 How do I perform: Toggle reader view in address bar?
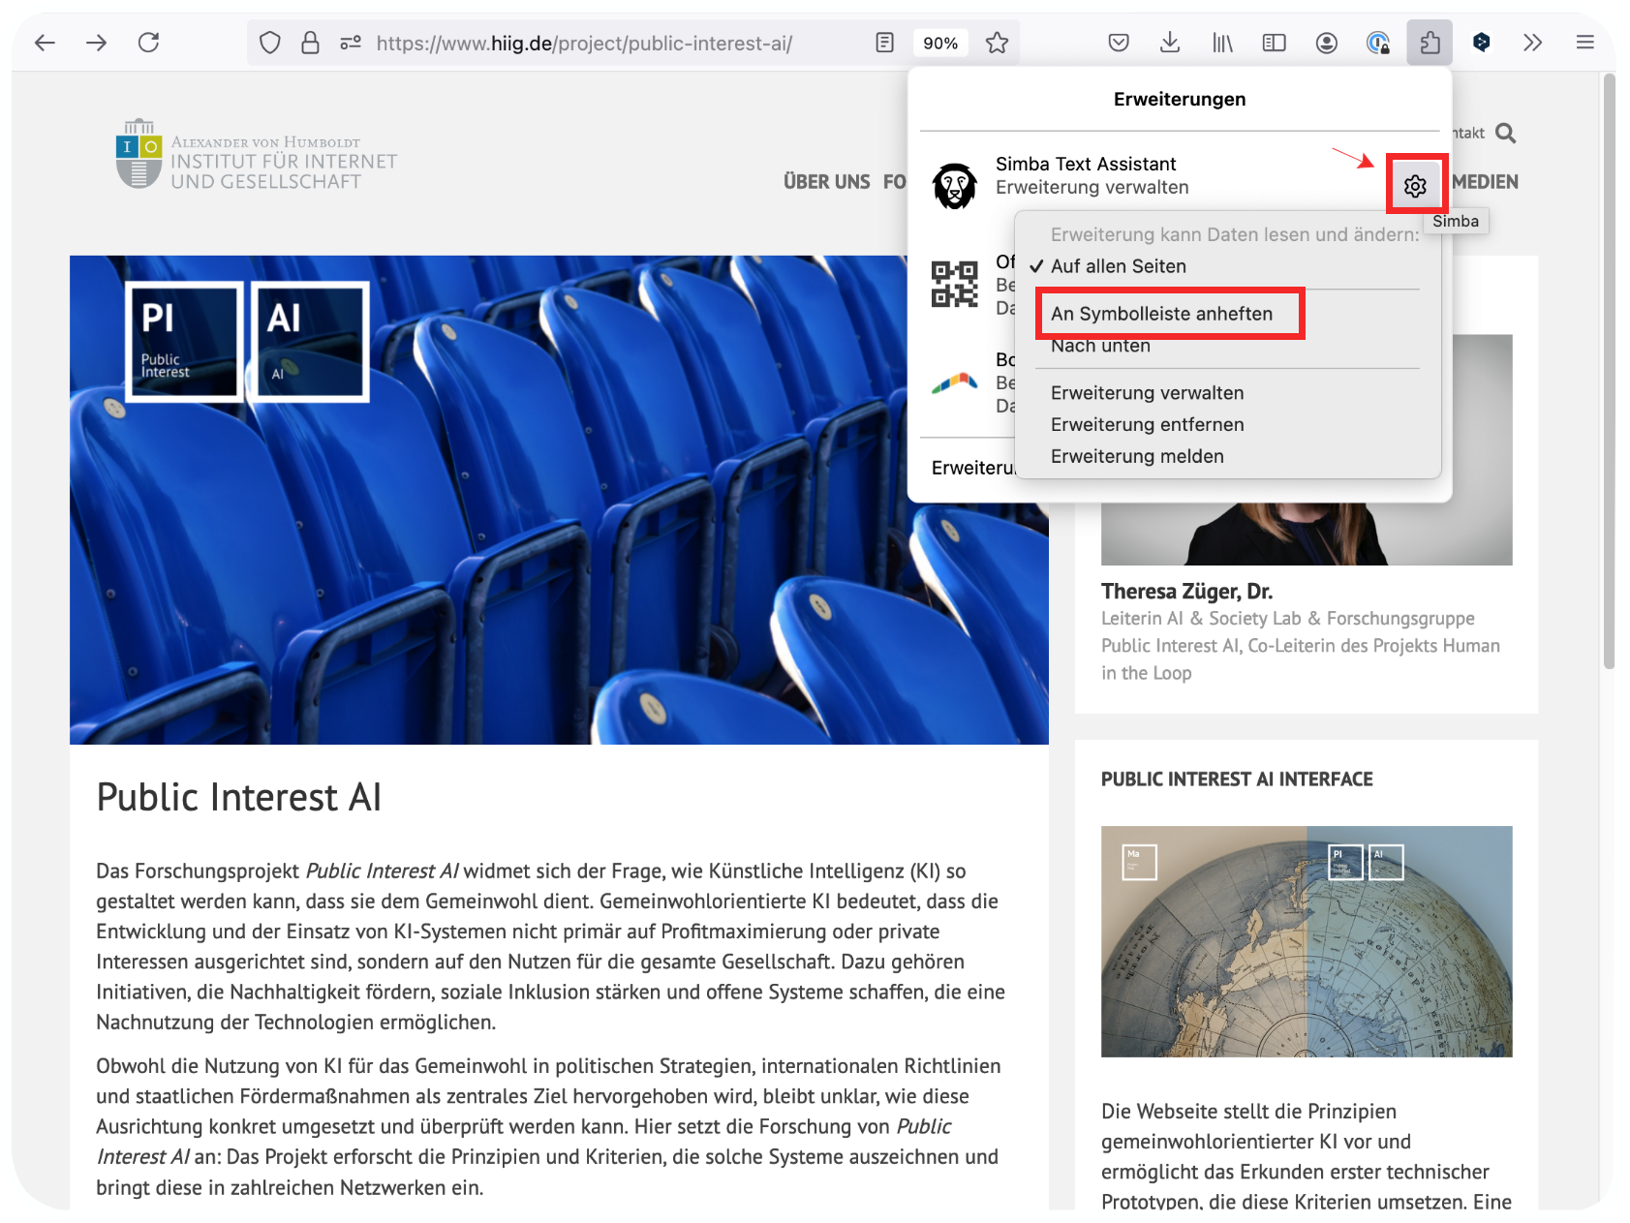[x=884, y=43]
